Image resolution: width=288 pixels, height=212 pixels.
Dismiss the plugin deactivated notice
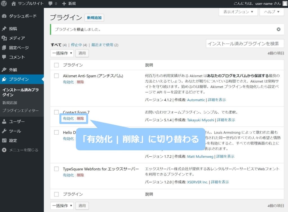point(278,29)
